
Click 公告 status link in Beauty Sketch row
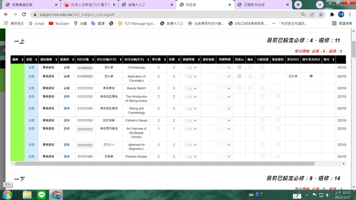32,88
